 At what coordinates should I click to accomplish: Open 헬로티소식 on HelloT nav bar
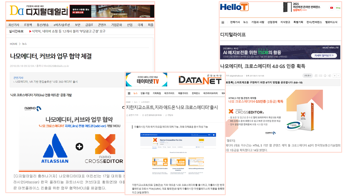point(331,22)
